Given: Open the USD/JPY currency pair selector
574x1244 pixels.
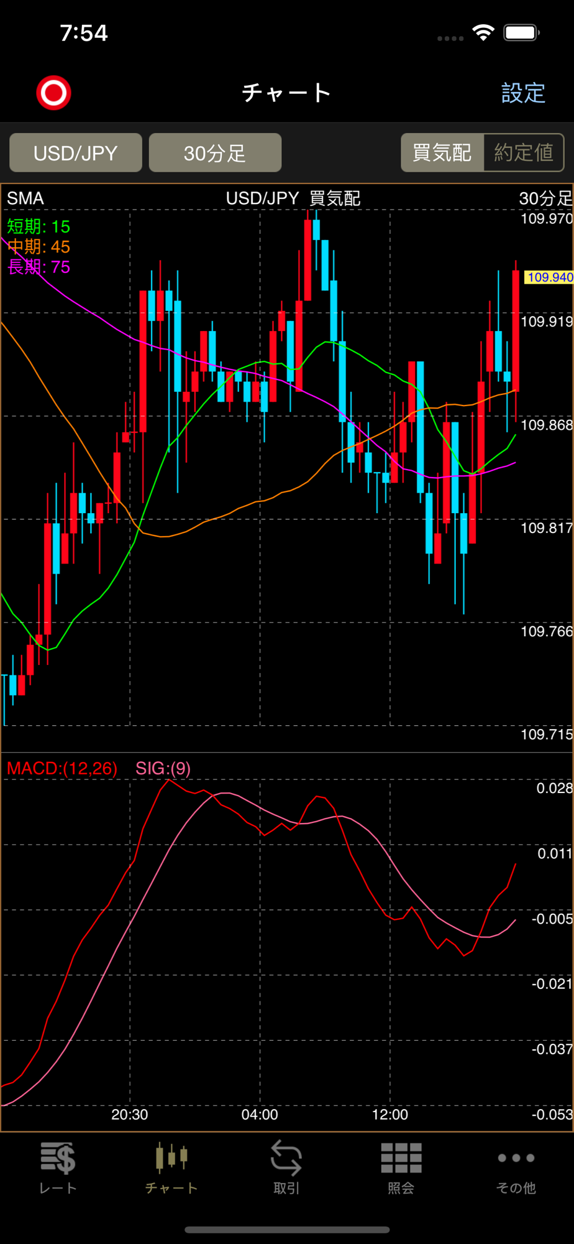Looking at the screenshot, I should (76, 152).
